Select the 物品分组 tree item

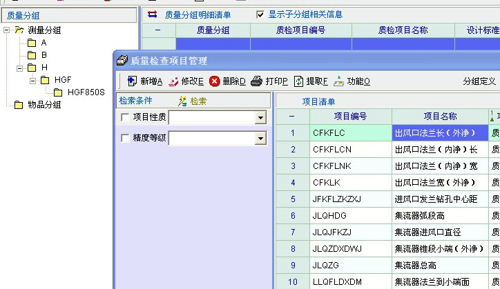click(x=44, y=105)
